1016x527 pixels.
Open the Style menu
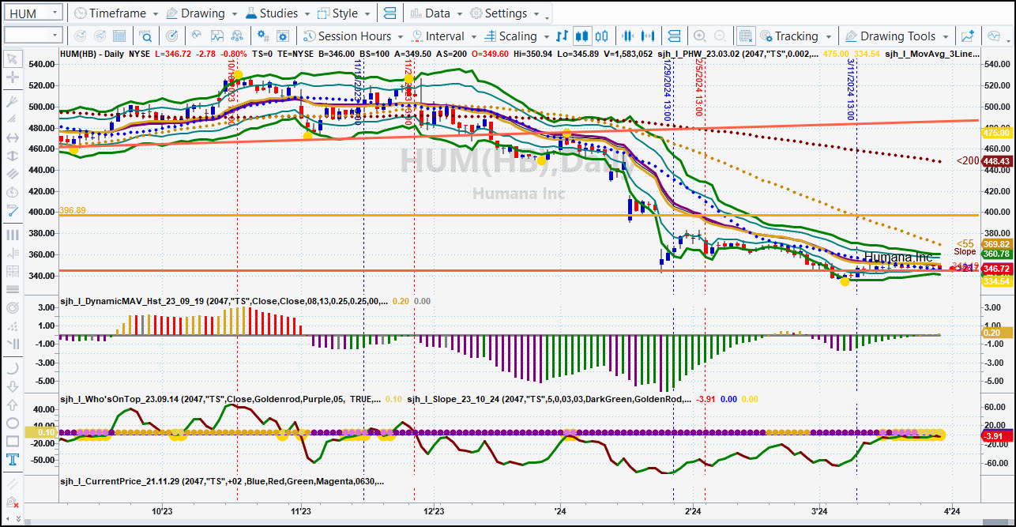(344, 13)
